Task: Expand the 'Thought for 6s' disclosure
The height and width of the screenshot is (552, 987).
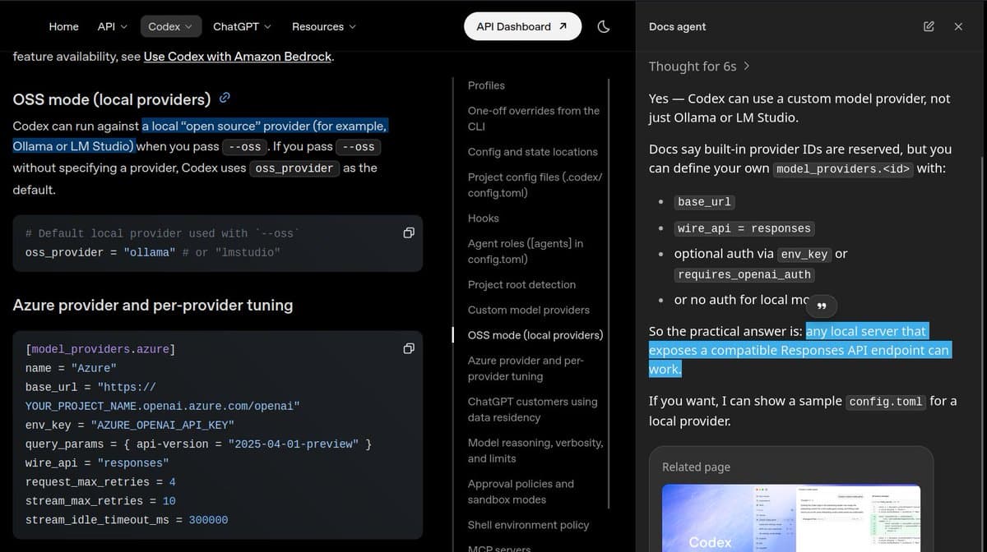Action: coord(699,66)
